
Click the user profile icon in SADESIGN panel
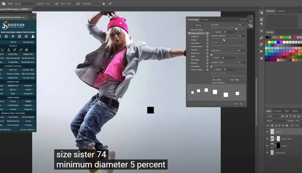point(33,36)
